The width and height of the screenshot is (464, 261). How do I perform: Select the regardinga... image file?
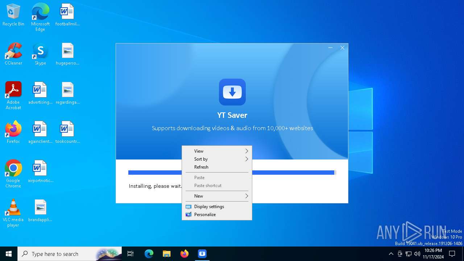(67, 94)
